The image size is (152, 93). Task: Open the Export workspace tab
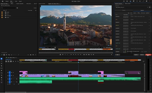point(20,1)
